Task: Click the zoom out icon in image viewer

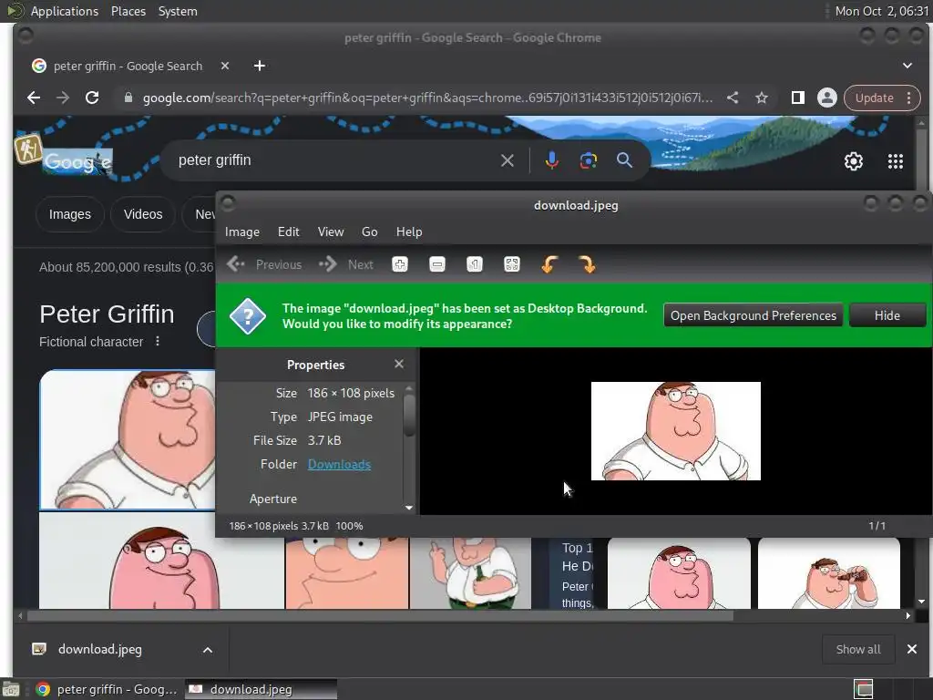Action: (437, 264)
